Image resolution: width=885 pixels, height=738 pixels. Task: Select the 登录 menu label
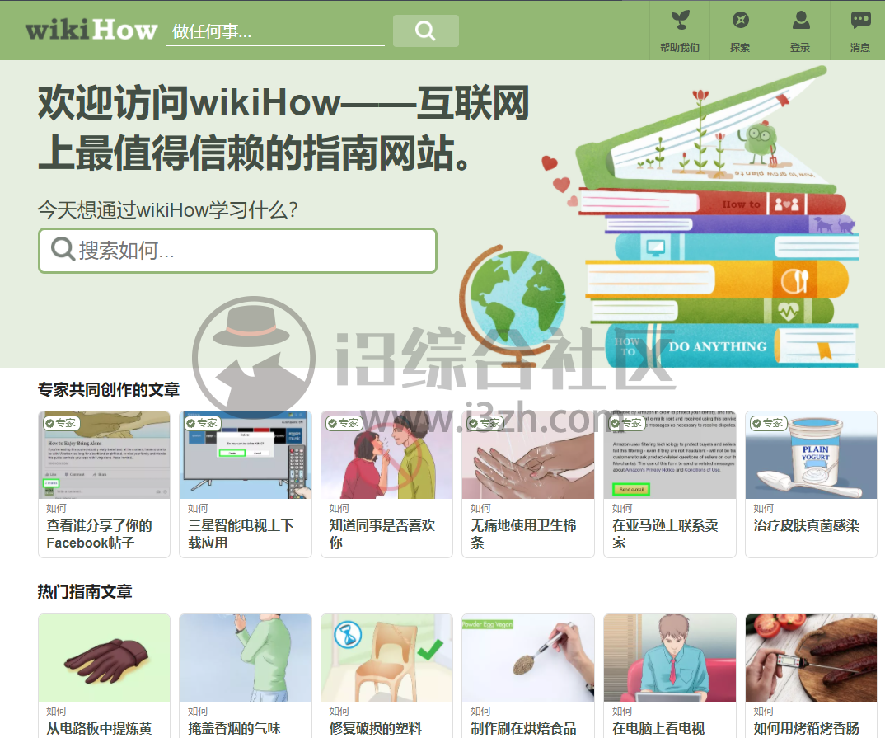(x=800, y=48)
